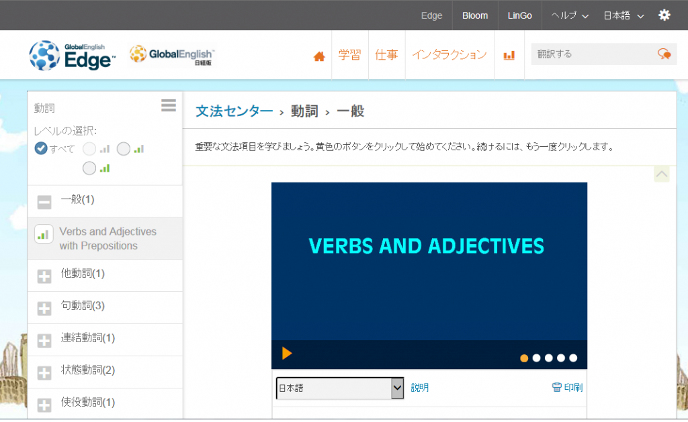Click the GlobalEnglish 日経版 logo

[171, 55]
